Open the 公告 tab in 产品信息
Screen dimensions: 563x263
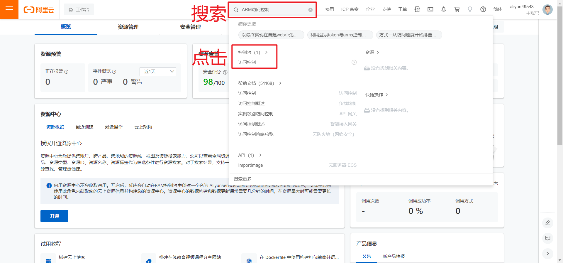tap(367, 257)
